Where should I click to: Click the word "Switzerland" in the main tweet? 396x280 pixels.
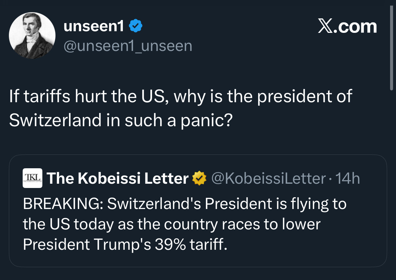pos(55,121)
